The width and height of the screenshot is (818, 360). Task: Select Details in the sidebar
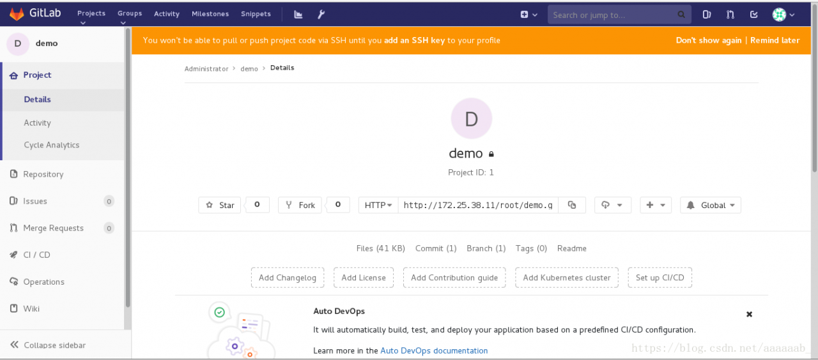38,99
